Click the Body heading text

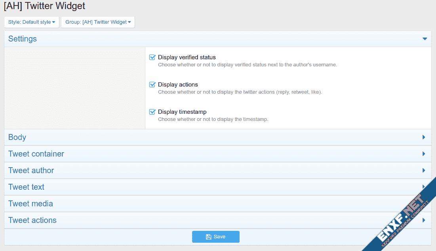17,137
